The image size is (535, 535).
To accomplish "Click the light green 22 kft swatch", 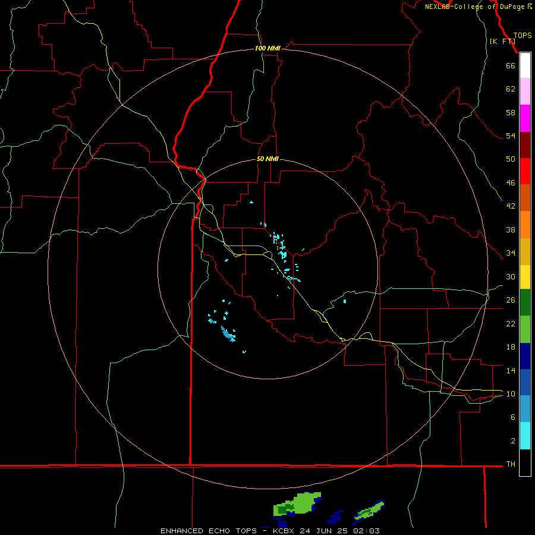I will (525, 329).
